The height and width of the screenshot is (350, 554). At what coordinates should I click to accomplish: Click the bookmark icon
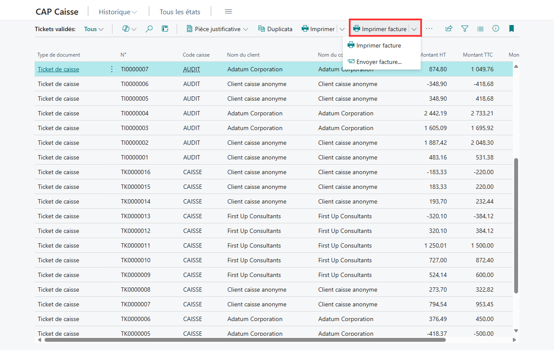tap(512, 29)
